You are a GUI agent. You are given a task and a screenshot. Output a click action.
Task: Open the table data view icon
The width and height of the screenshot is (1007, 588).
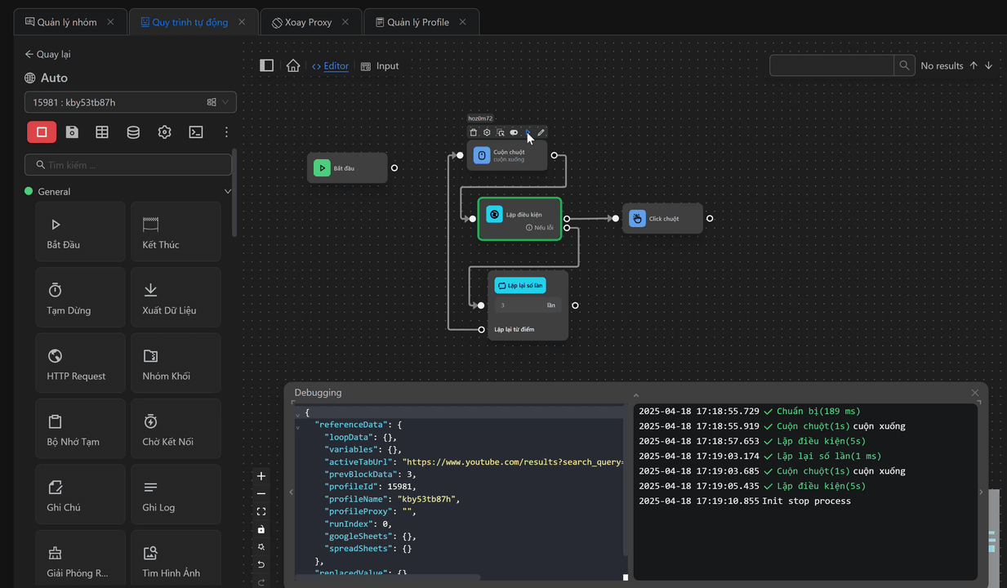(101, 131)
